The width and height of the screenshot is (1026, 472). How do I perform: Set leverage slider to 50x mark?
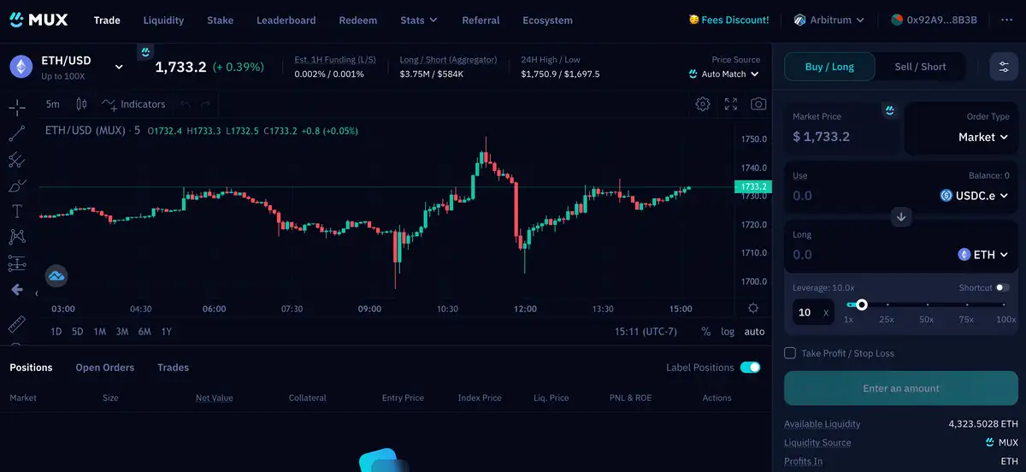(x=926, y=304)
